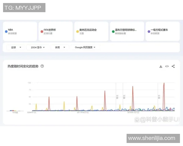Open the 全球 region dropdown
This screenshot has width=183, height=146.
[x=16, y=47]
